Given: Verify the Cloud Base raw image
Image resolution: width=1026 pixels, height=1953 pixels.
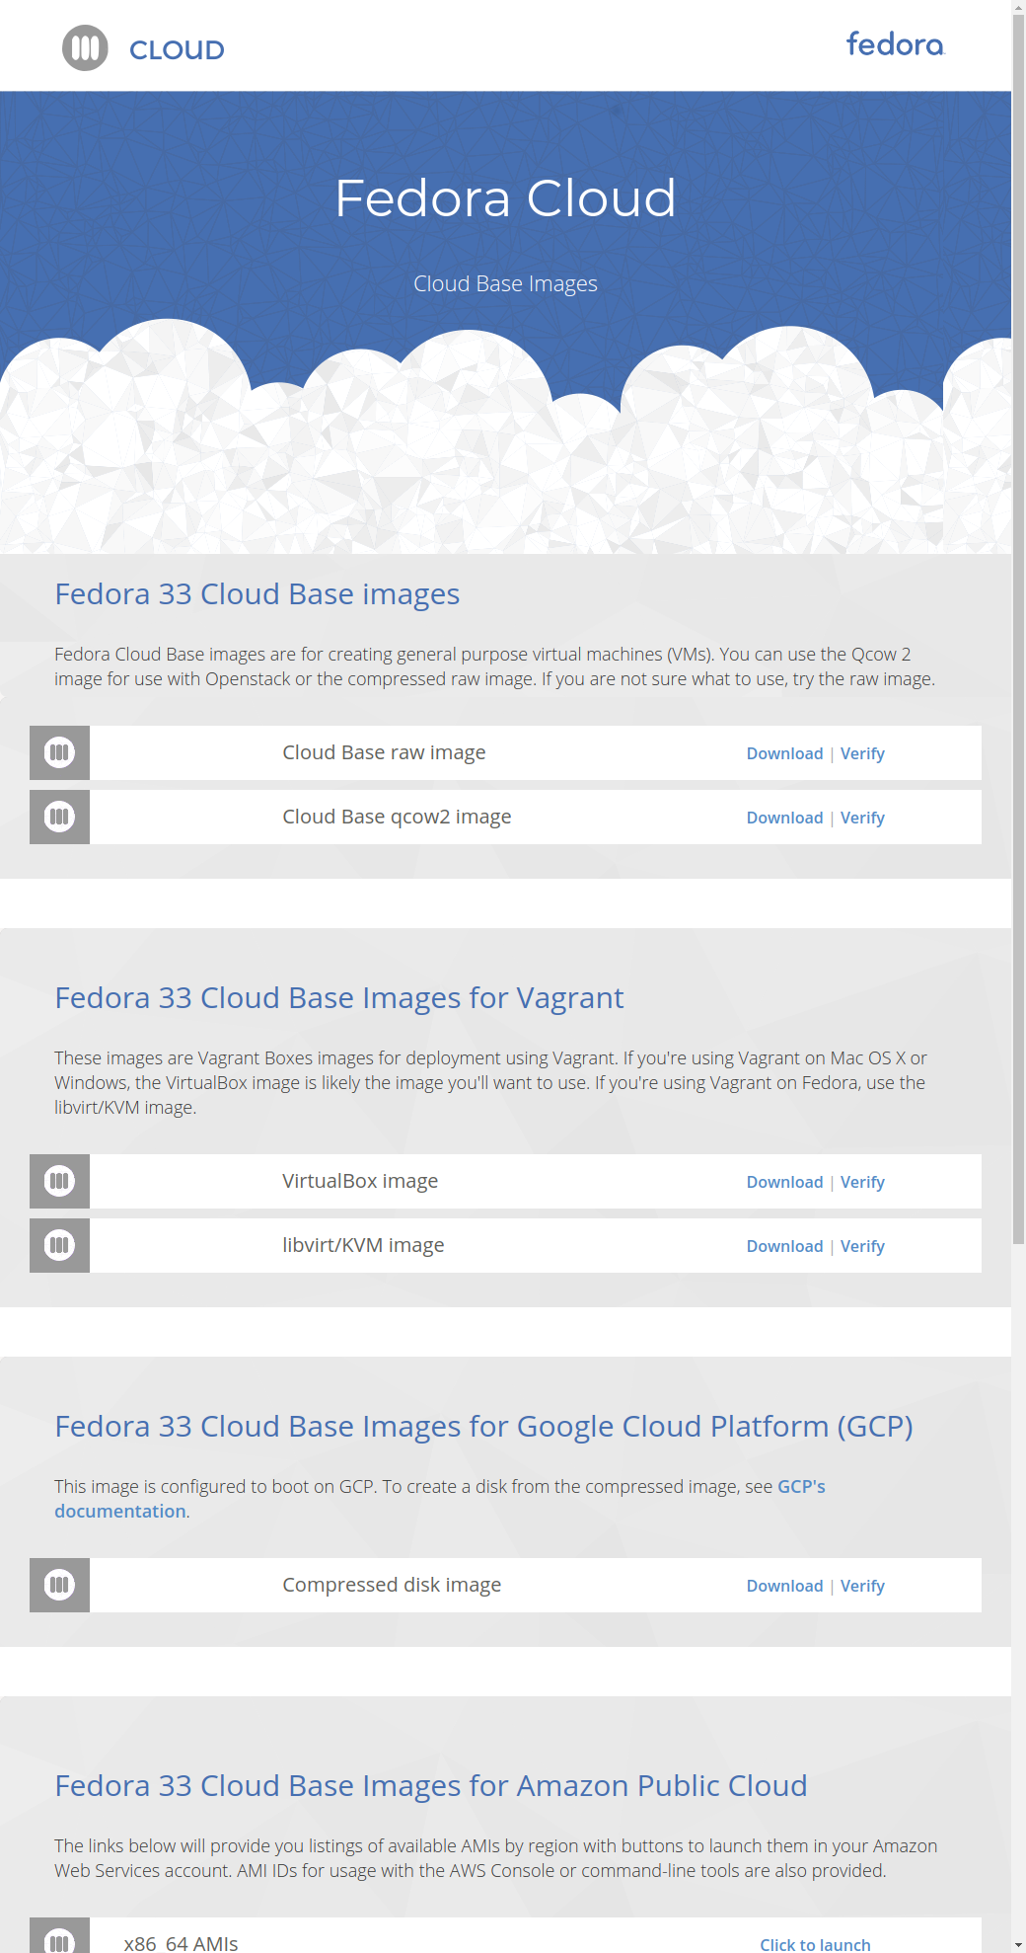Looking at the screenshot, I should [862, 753].
